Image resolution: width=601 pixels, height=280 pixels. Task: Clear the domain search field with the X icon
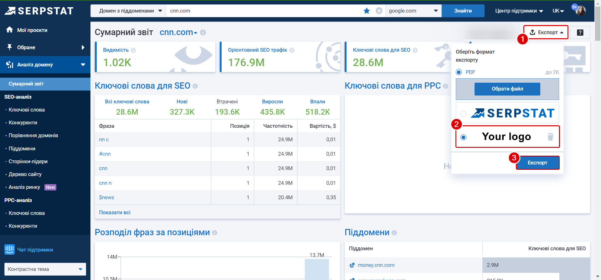[379, 11]
